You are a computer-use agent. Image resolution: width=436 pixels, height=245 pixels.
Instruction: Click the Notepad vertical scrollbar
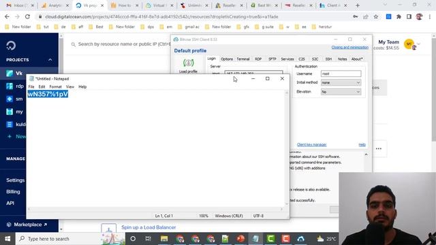[x=287, y=148]
